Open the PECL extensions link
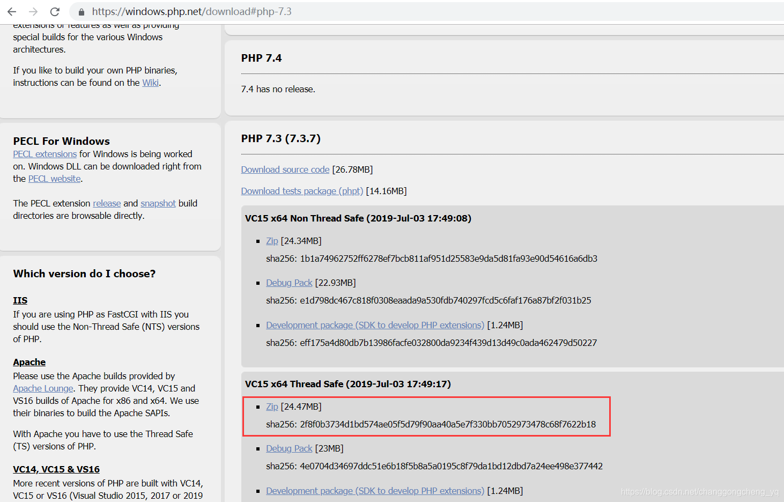Viewport: 784px width, 502px height. tap(45, 154)
